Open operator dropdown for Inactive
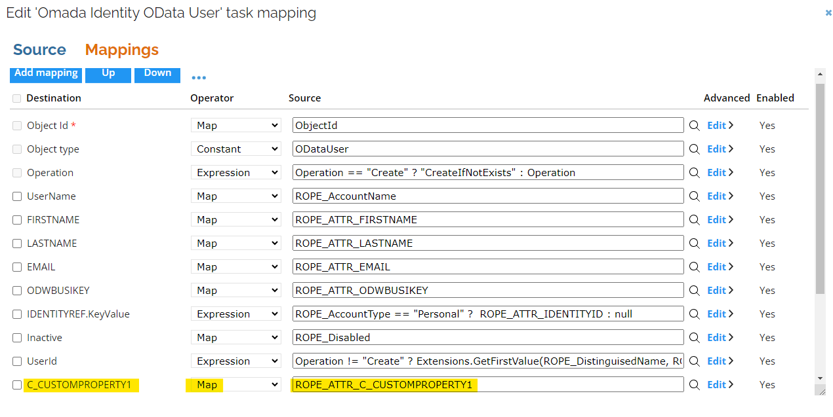 236,338
